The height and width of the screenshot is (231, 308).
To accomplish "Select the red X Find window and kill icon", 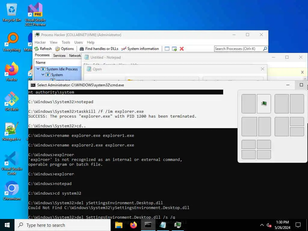I will pos(182,49).
